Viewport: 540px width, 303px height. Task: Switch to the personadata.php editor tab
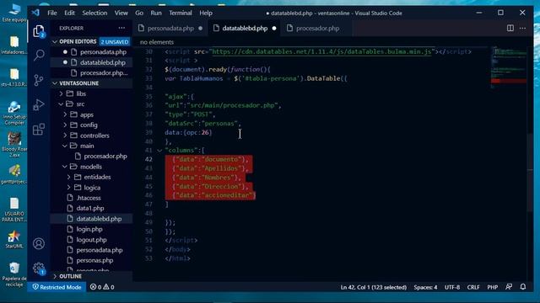[170, 28]
